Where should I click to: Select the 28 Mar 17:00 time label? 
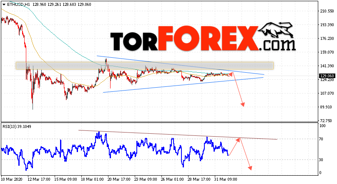pyautogui.click(x=199, y=179)
